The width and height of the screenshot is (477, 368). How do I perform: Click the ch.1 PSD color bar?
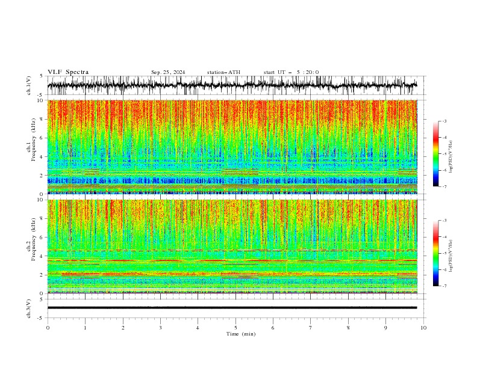(x=435, y=154)
